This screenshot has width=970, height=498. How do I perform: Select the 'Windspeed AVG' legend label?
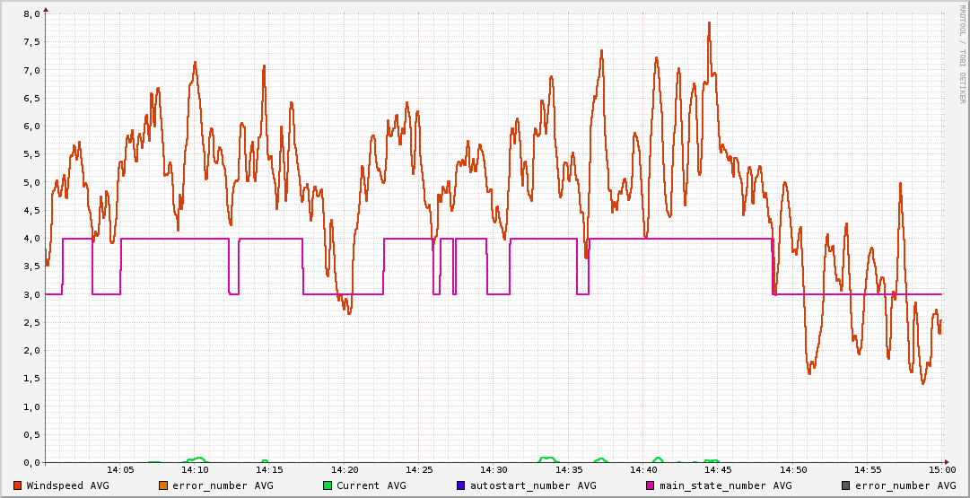click(x=67, y=485)
